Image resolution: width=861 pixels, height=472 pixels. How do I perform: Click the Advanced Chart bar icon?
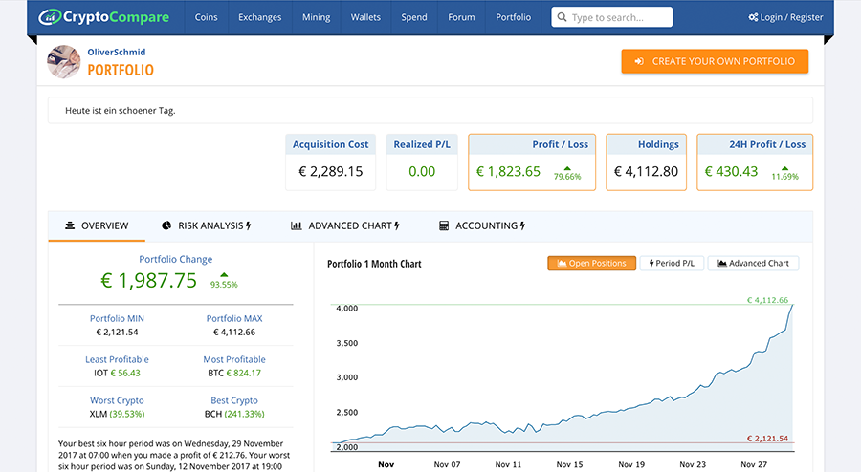296,225
